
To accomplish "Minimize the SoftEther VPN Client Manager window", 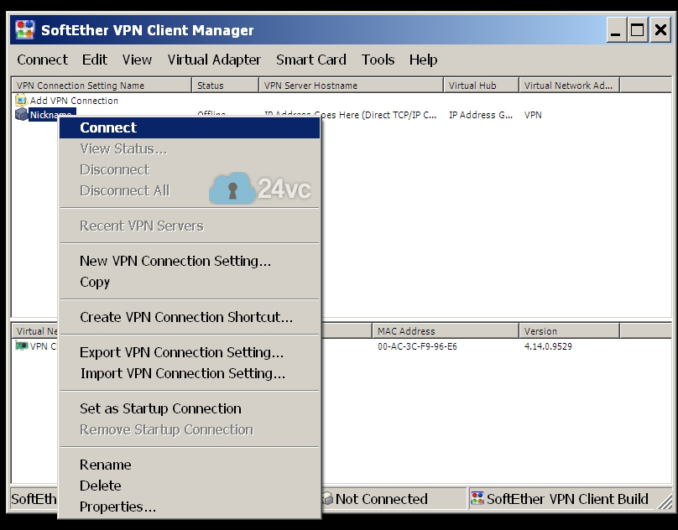I will 615,30.
